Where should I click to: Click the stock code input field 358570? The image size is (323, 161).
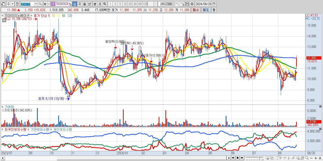[x=27, y=4]
